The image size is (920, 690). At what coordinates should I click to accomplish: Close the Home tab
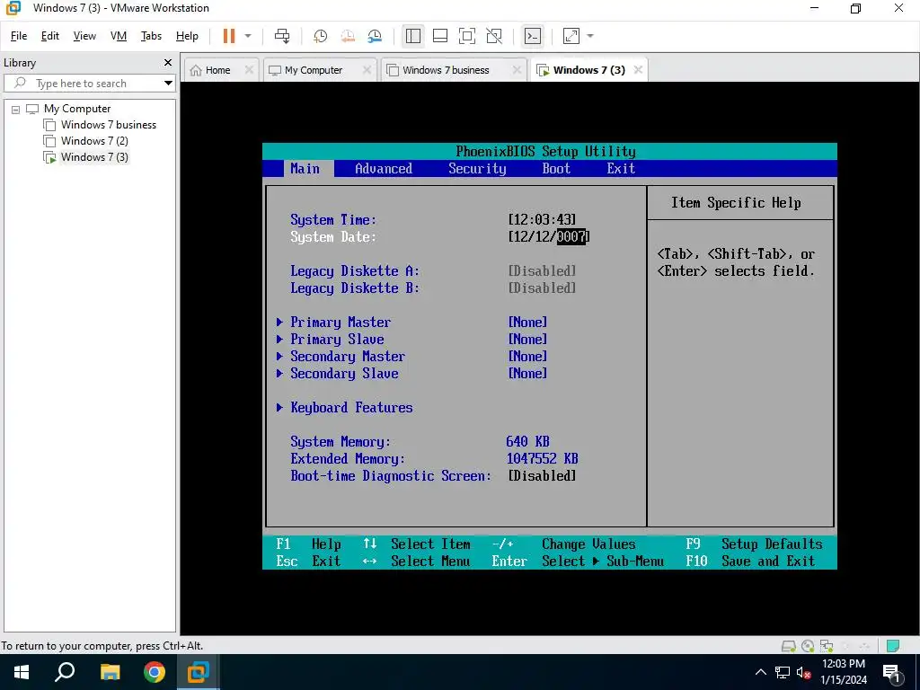click(x=249, y=70)
